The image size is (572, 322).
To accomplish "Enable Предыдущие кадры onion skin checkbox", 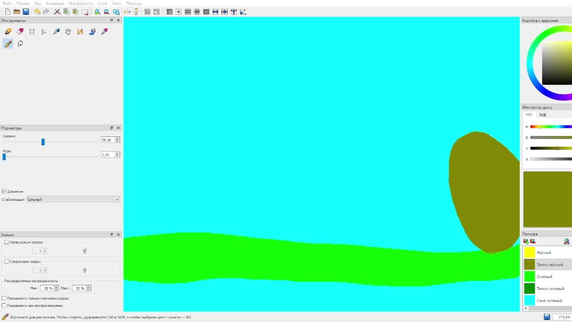I will coord(6,242).
